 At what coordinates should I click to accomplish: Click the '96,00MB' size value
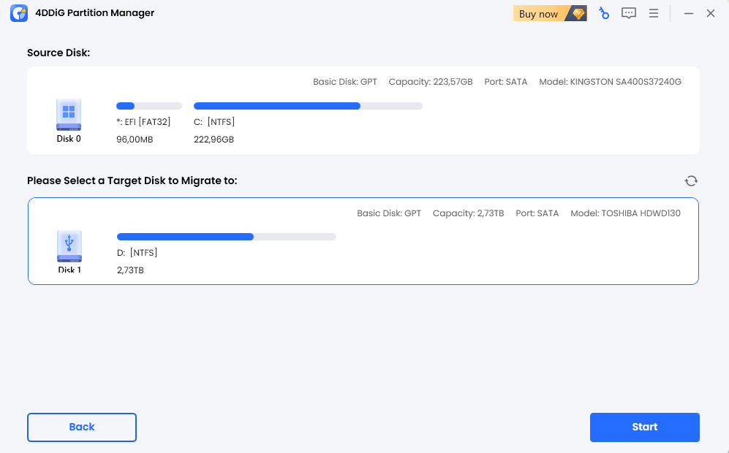pyautogui.click(x=135, y=140)
